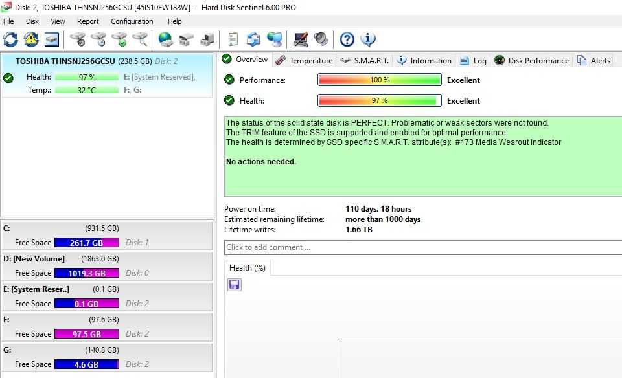Click the disk with stethoscope test icon

pyautogui.click(x=78, y=39)
